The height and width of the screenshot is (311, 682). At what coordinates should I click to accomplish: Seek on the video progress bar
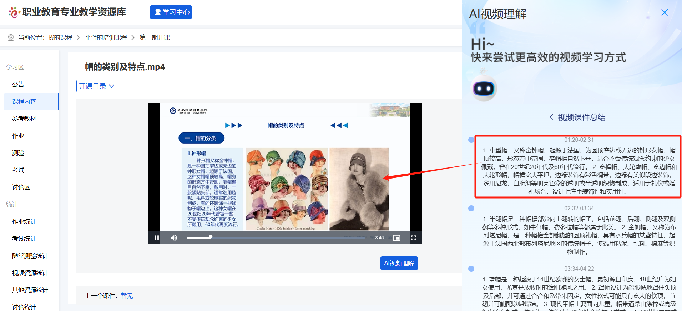(x=277, y=237)
